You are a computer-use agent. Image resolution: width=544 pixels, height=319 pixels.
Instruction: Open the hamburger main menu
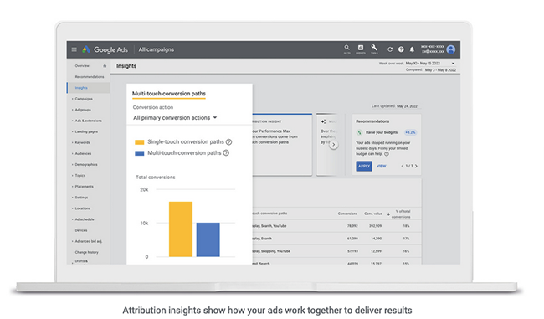(74, 49)
